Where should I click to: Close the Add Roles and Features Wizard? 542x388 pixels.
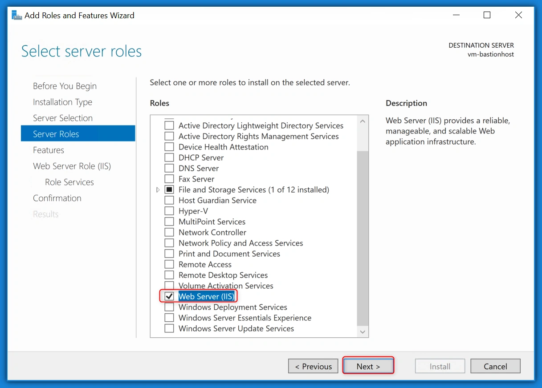click(518, 15)
